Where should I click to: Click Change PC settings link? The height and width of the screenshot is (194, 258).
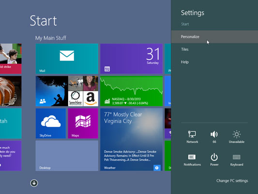[x=232, y=180]
